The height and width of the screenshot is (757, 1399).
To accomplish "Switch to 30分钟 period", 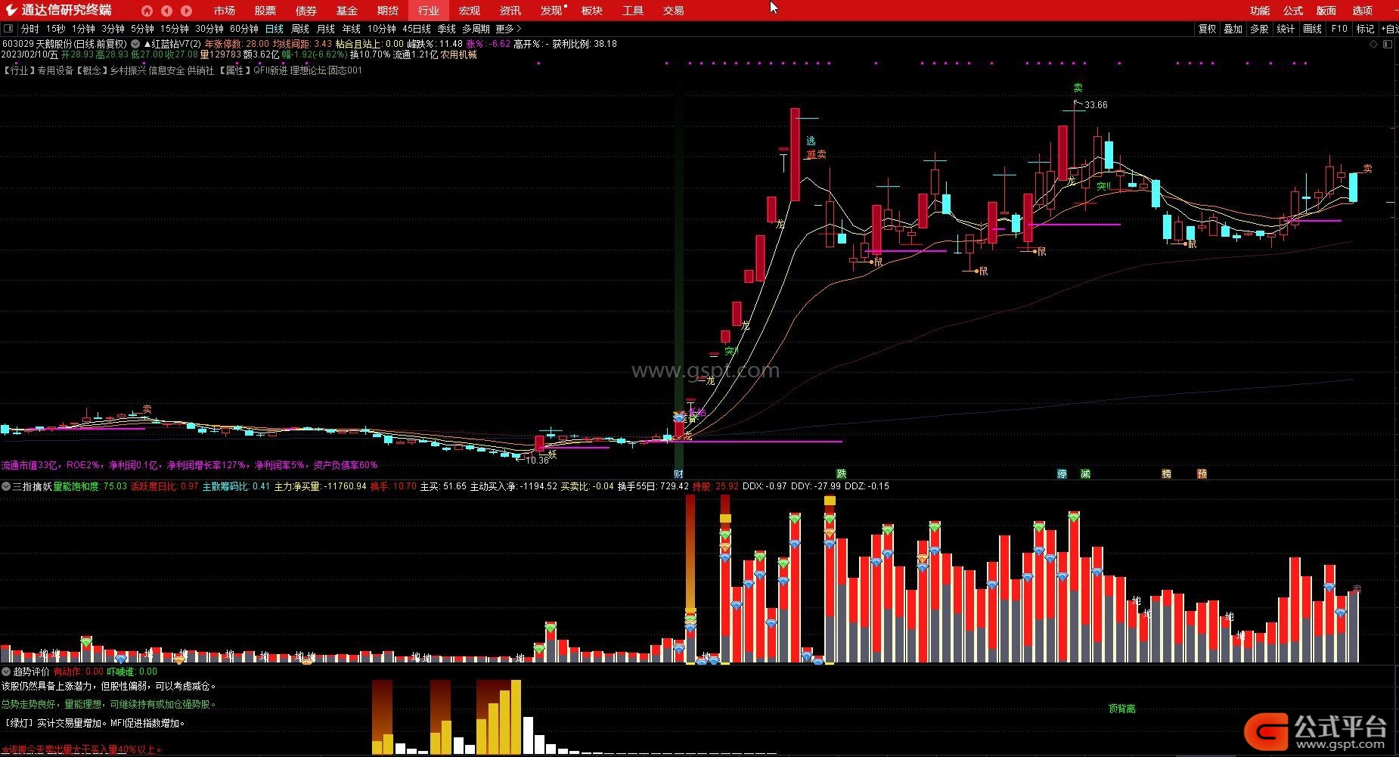I will [209, 29].
